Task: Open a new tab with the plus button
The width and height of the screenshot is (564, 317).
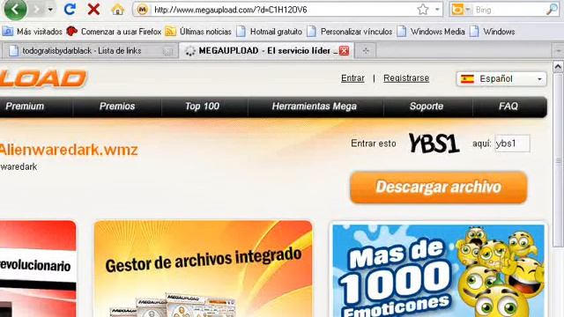Action: pyautogui.click(x=366, y=51)
